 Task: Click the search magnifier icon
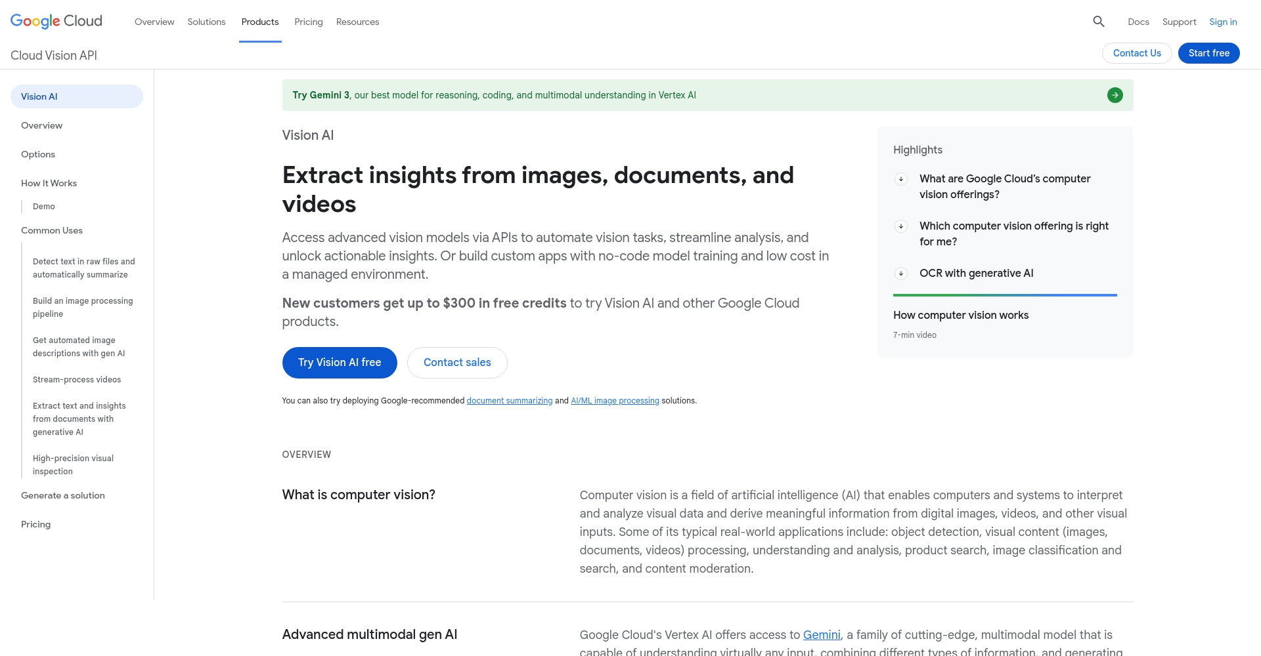click(1098, 22)
